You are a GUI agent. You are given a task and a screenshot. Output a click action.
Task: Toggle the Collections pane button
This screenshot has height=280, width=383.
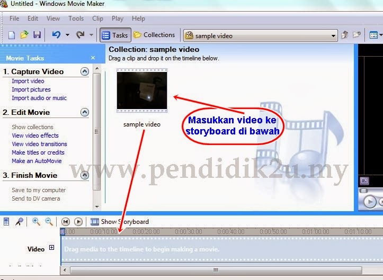click(154, 35)
